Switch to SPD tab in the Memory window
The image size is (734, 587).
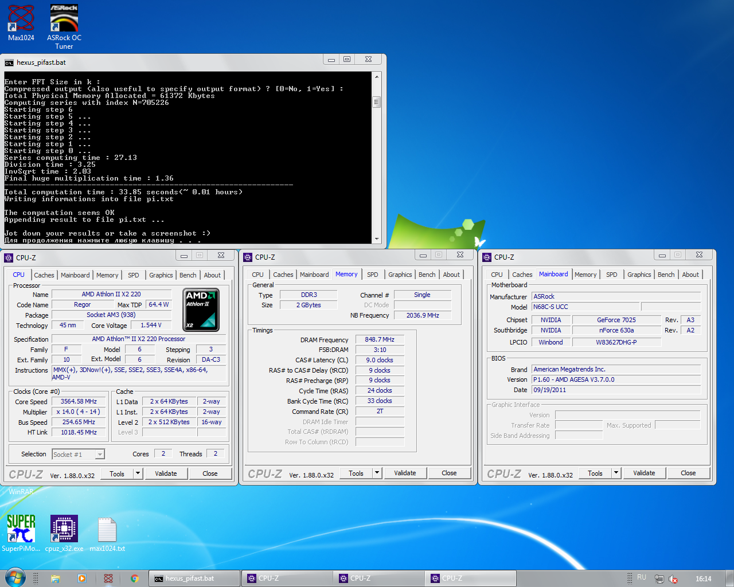click(x=372, y=275)
